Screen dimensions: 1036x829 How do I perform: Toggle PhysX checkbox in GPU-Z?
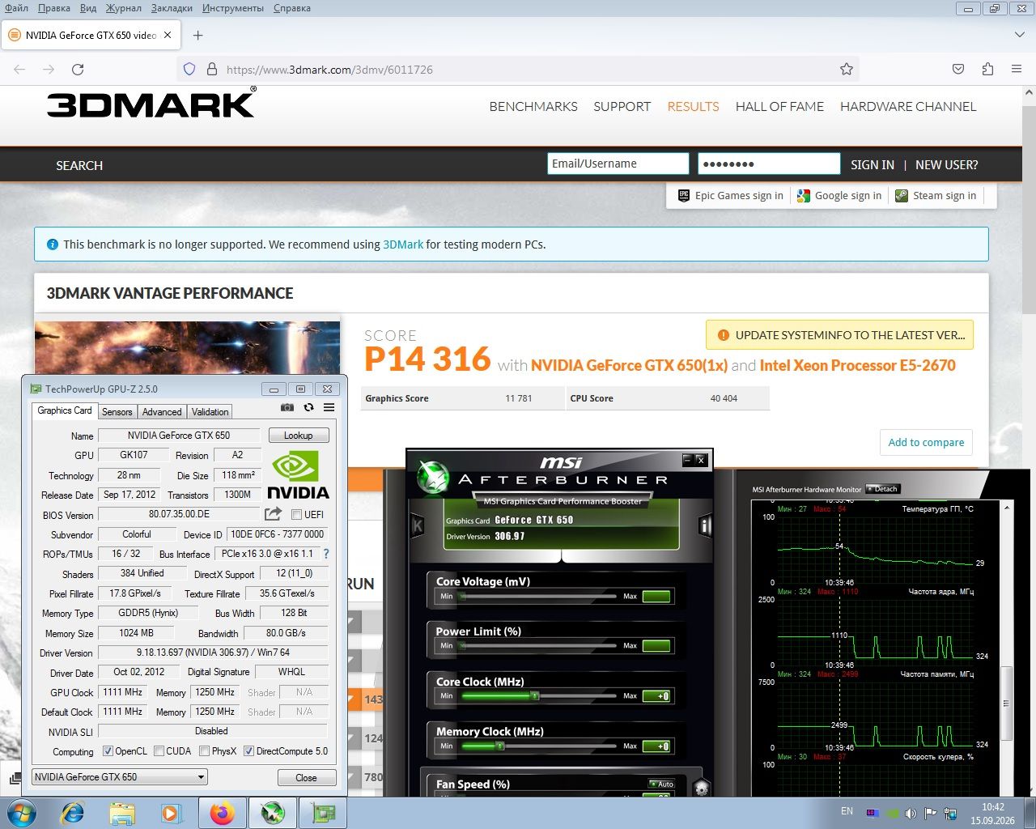click(x=204, y=751)
